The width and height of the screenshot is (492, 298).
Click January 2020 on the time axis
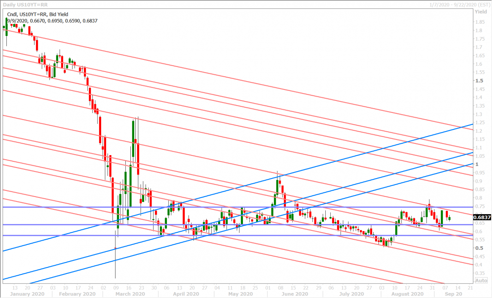click(x=27, y=294)
